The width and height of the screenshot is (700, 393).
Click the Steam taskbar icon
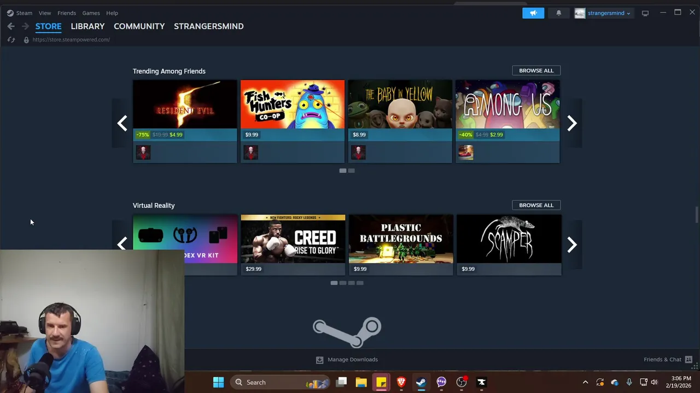pyautogui.click(x=421, y=383)
